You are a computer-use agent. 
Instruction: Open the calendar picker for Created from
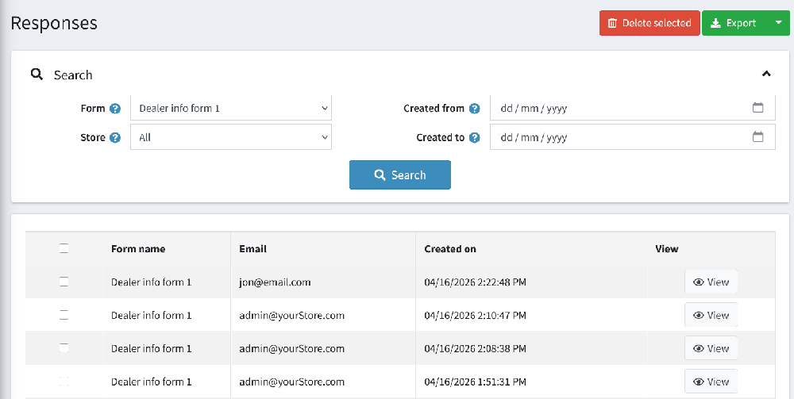758,108
